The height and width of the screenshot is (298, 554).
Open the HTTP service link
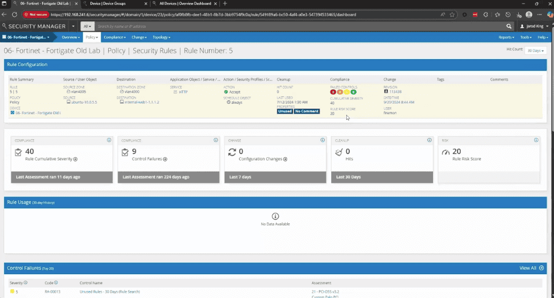pos(183,92)
